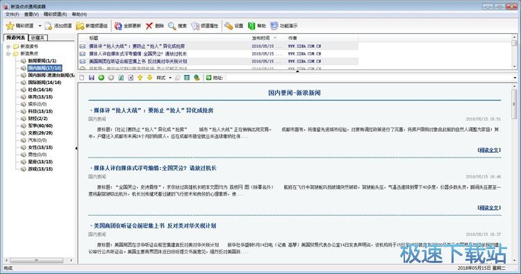Click the green 帮助 book icon

[x=251, y=26]
